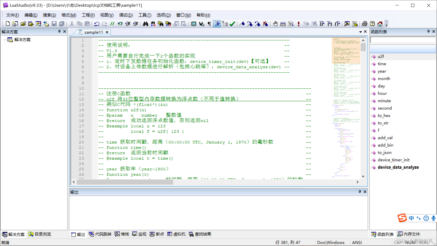437x246 pixels.
Task: Toggle paragraph marks display
Action: pos(210,24)
